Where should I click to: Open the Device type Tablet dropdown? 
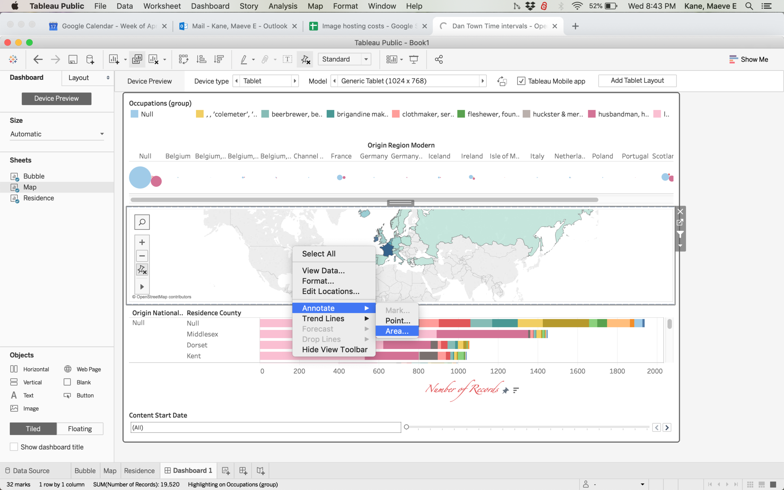pyautogui.click(x=266, y=81)
